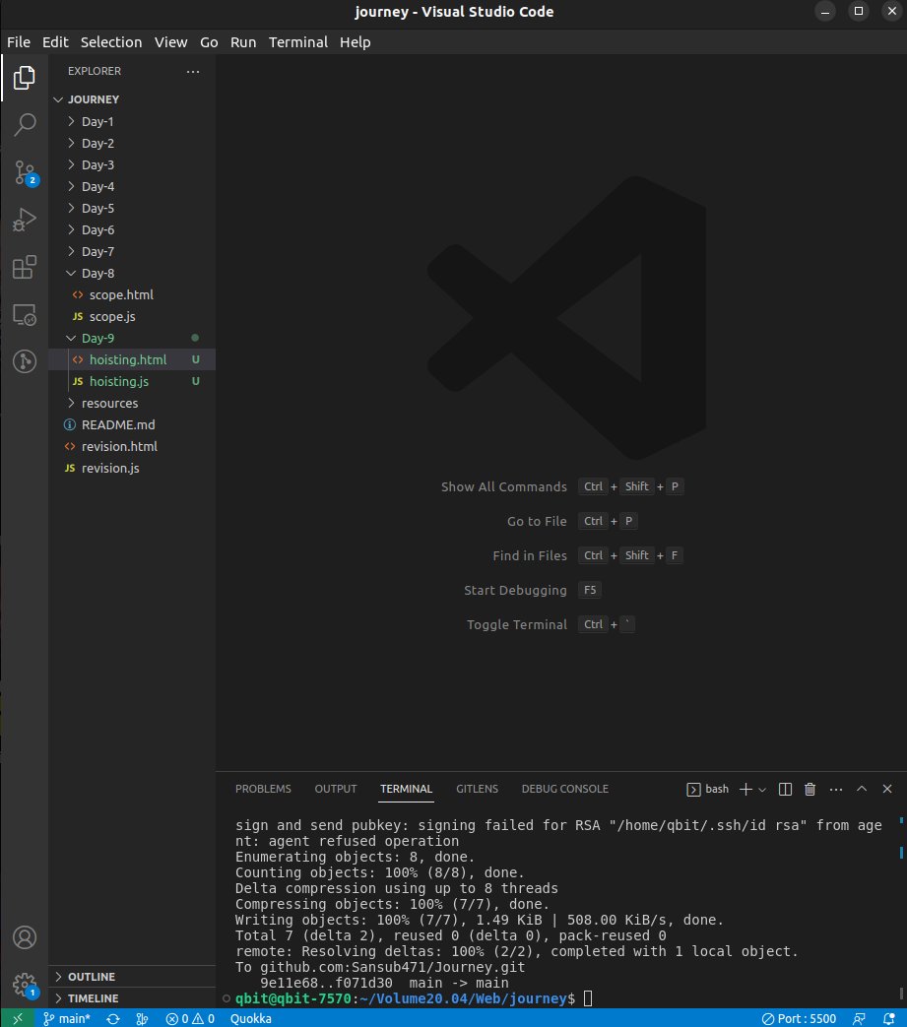Click the GitLens graph icon in status bar
Image resolution: width=907 pixels, height=1027 pixels.
click(142, 1018)
